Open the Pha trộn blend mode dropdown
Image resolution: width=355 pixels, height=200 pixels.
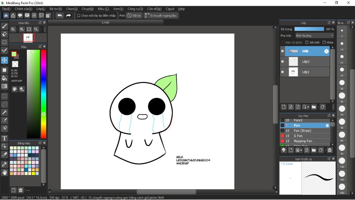pyautogui.click(x=314, y=36)
